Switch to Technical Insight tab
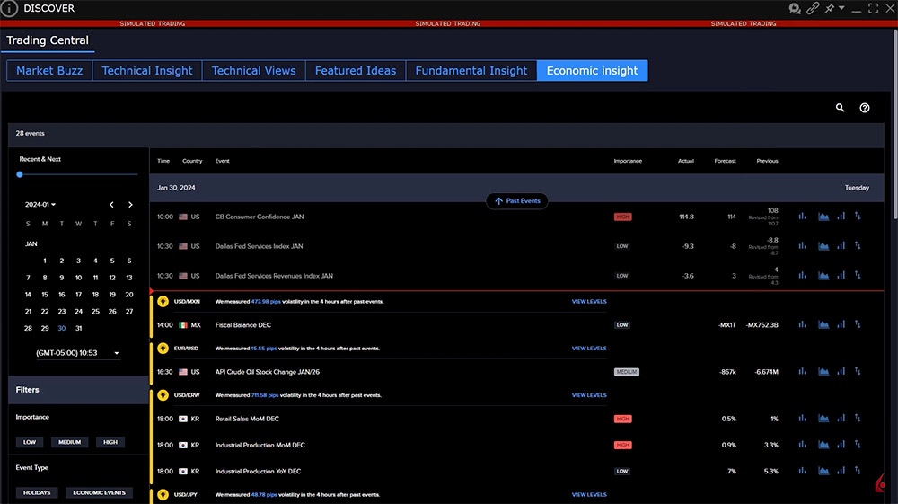 point(147,70)
